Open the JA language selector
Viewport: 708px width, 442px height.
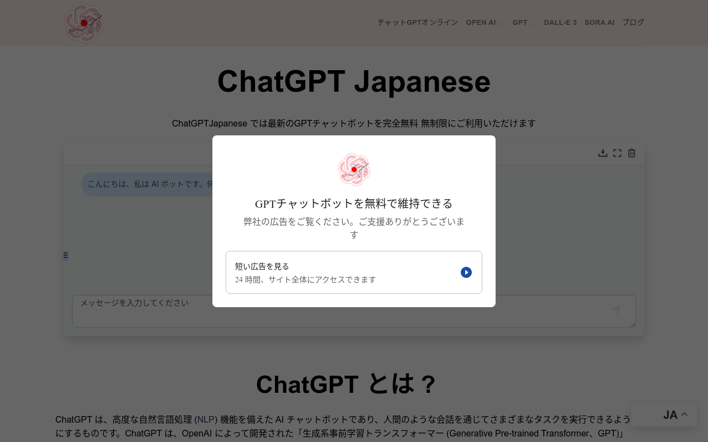tap(664, 414)
